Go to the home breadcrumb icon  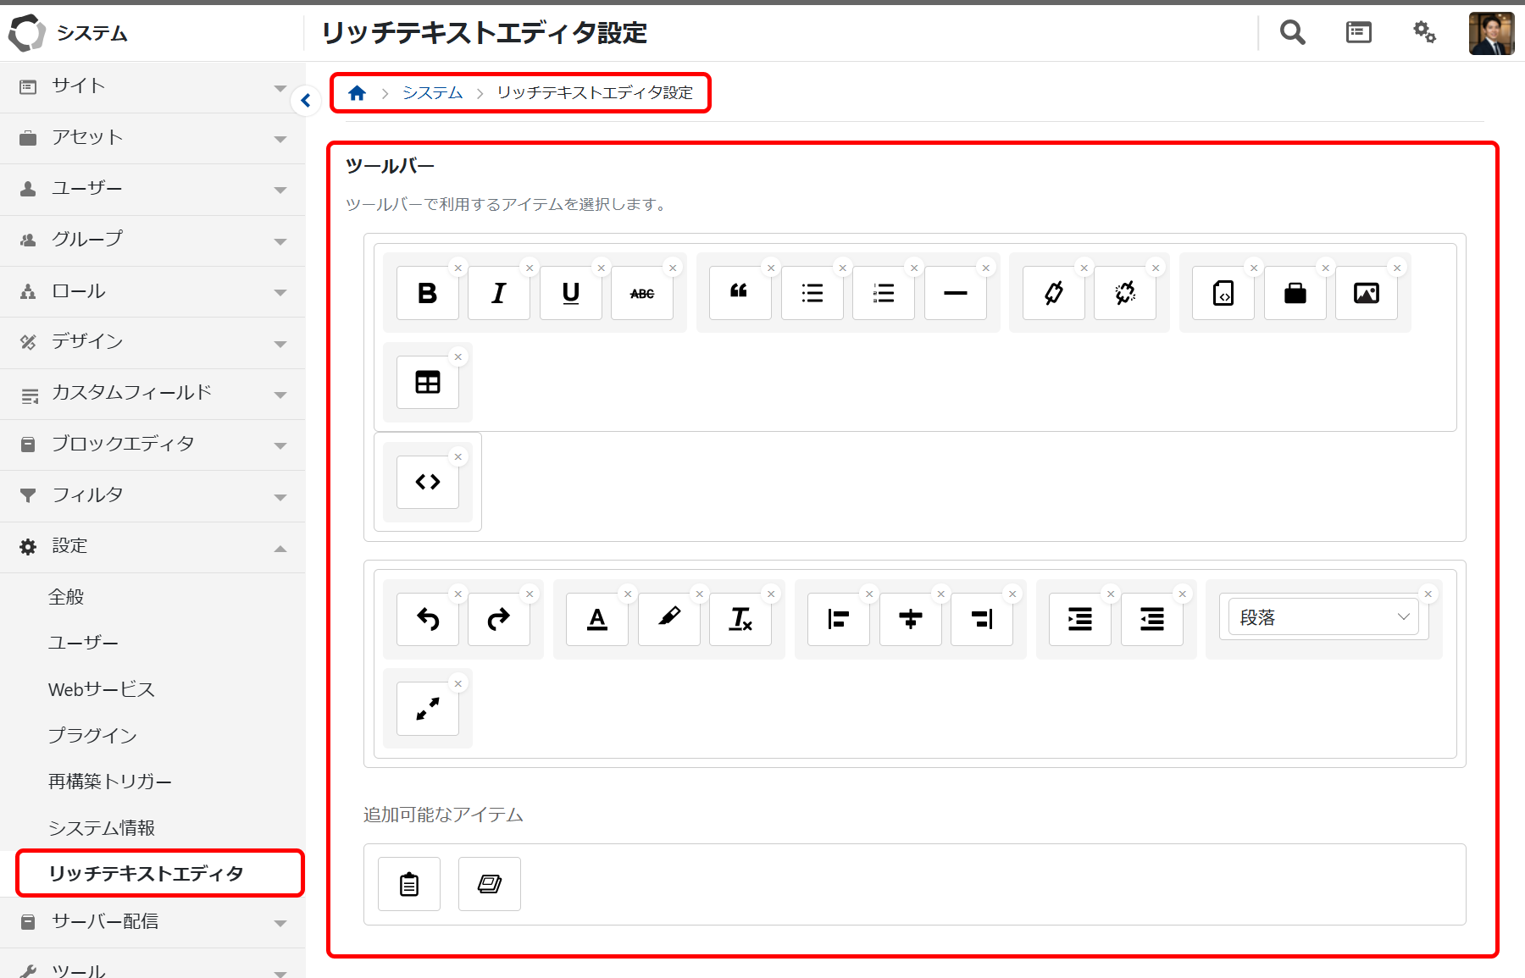point(357,93)
